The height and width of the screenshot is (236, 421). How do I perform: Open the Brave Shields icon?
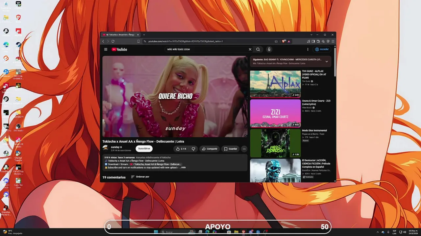click(284, 41)
